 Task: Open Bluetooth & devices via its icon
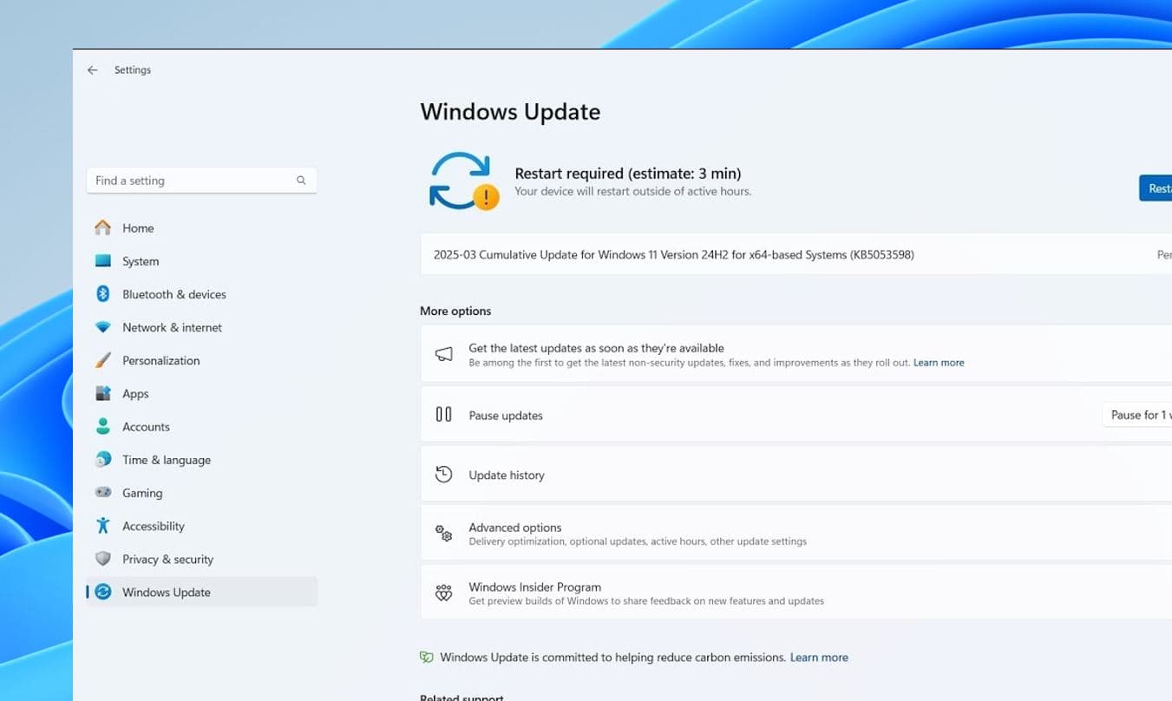coord(102,294)
